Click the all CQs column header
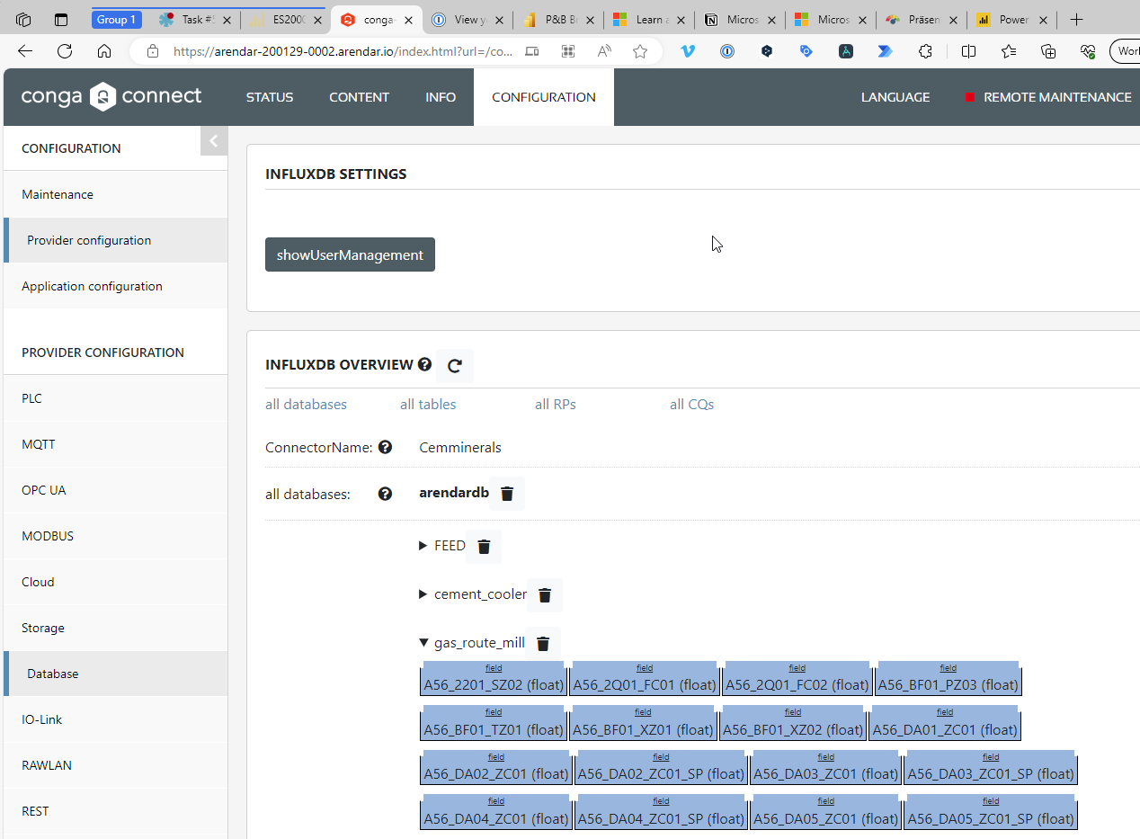1140x839 pixels. pyautogui.click(x=691, y=405)
